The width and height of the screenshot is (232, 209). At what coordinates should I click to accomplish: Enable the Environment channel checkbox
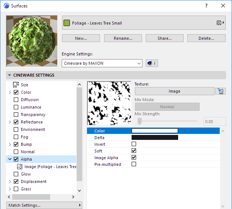tap(16, 129)
